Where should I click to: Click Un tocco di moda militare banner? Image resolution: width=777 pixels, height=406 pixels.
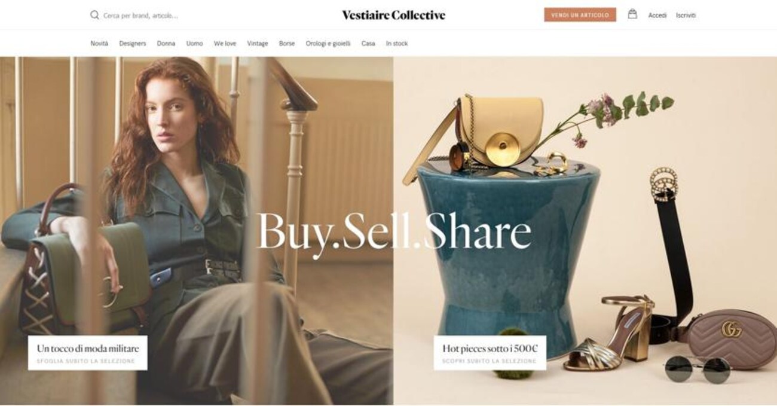coord(88,353)
